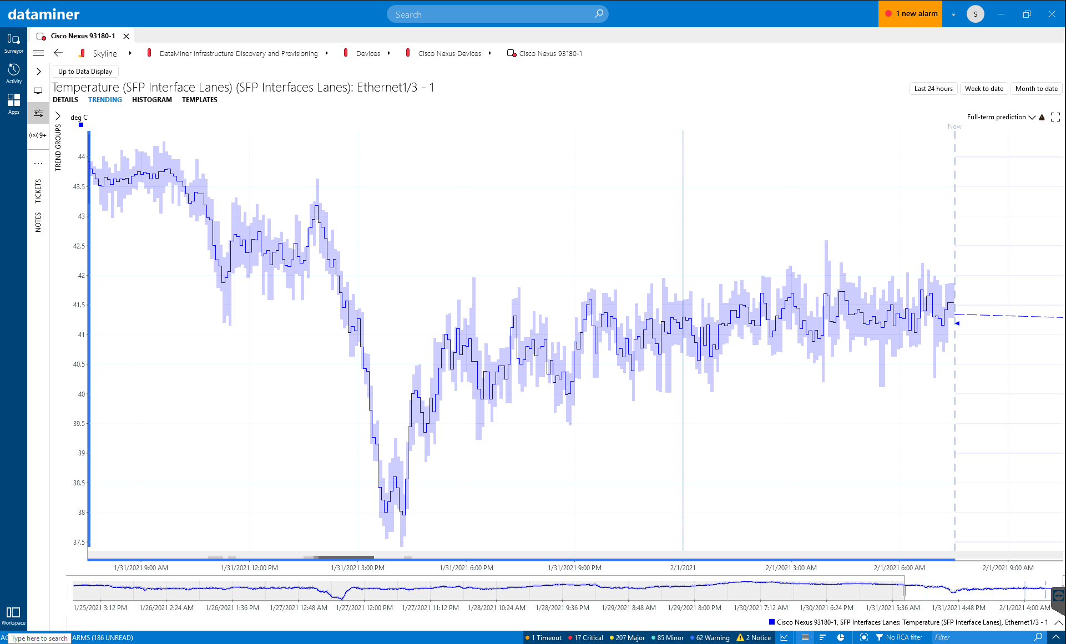The width and height of the screenshot is (1066, 644).
Task: Toggle the 17 Critical alarm filter
Action: [585, 638]
